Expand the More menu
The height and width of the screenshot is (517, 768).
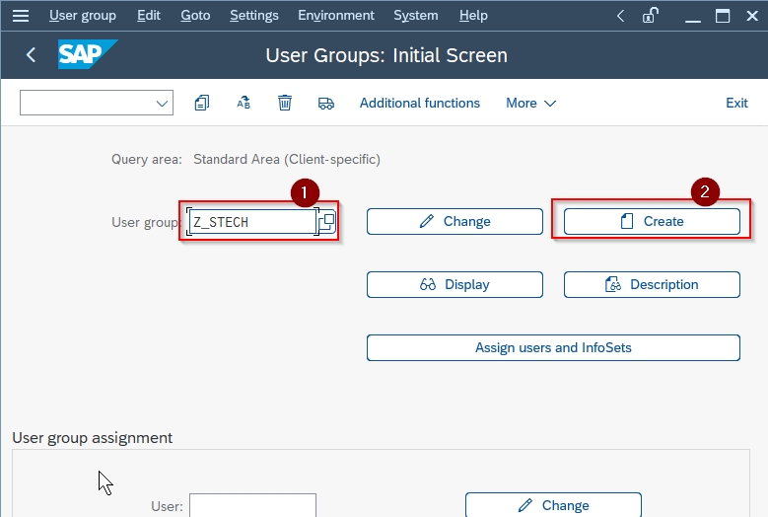(x=531, y=103)
